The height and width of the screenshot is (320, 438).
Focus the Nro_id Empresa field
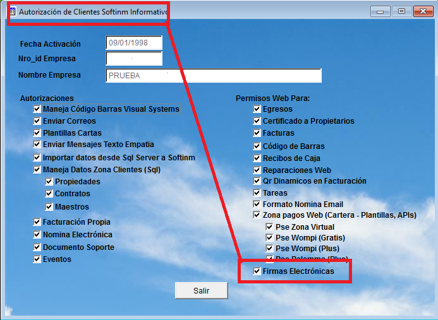coord(134,58)
